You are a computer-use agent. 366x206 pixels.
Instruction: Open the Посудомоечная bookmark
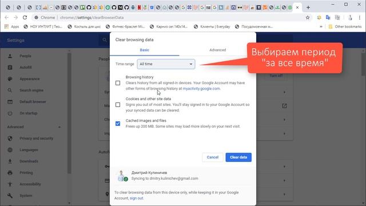click(x=254, y=27)
